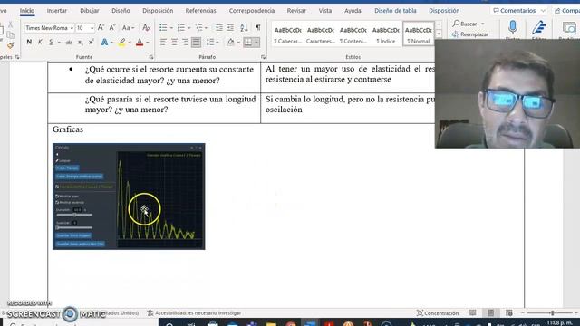Open Buscar options dropdown arrow

click(x=483, y=24)
